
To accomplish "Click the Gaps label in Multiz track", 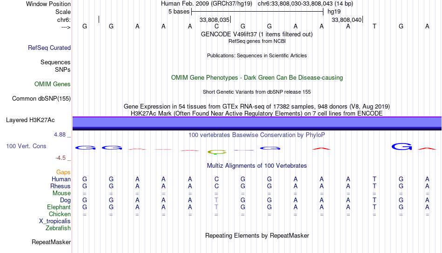I will (x=63, y=172).
